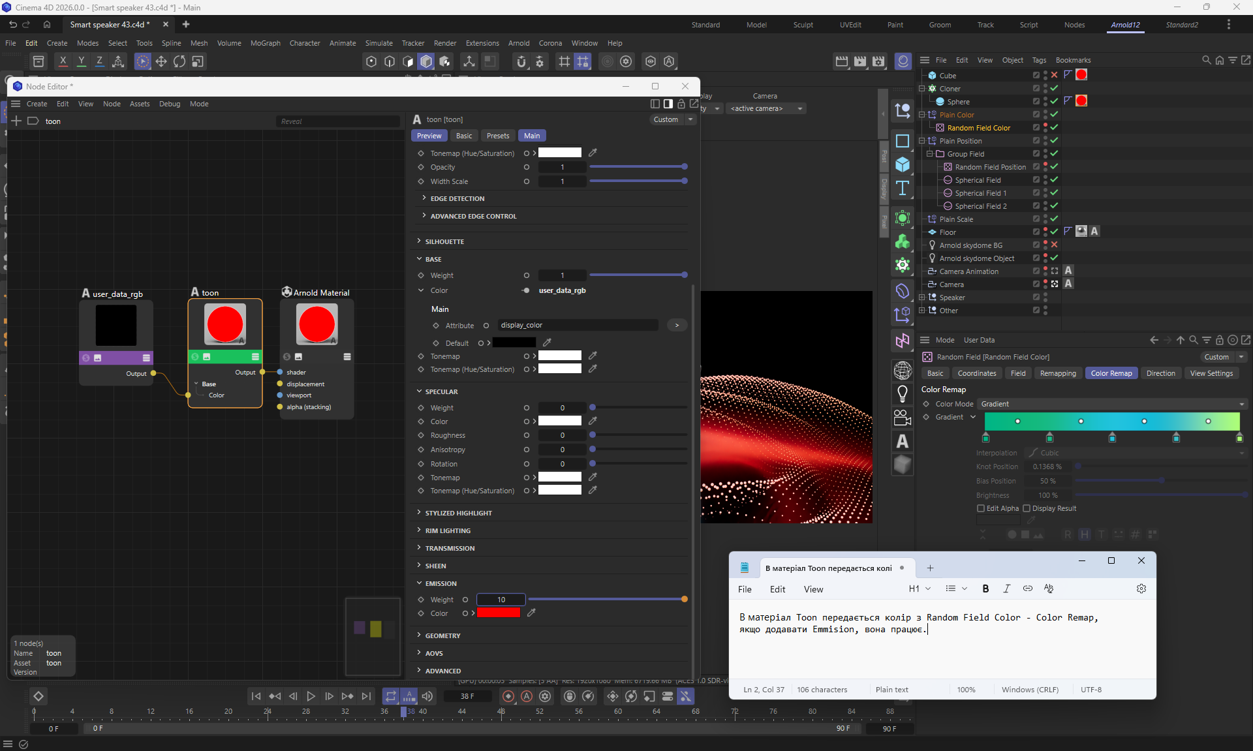Toggle the green enable checkmark of the Cloner object
Image resolution: width=1253 pixels, height=751 pixels.
(1054, 88)
